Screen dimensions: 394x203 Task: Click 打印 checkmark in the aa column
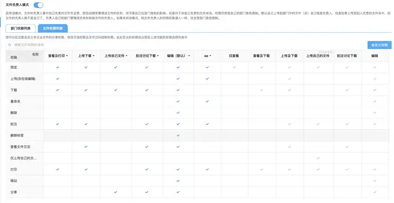[x=207, y=169]
